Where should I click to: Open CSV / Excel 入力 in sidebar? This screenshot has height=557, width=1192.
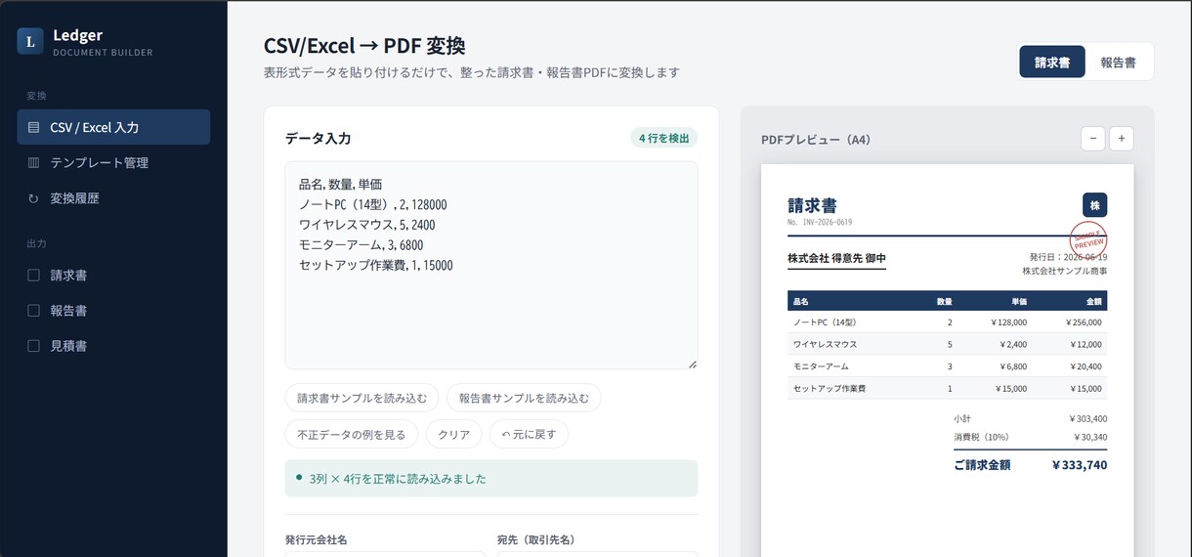click(x=113, y=127)
